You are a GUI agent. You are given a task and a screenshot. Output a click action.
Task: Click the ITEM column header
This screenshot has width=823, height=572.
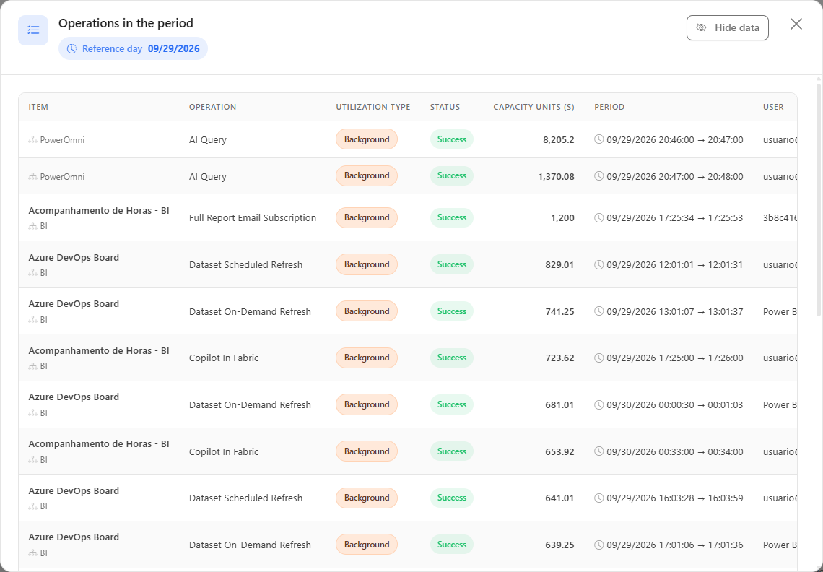tap(38, 107)
